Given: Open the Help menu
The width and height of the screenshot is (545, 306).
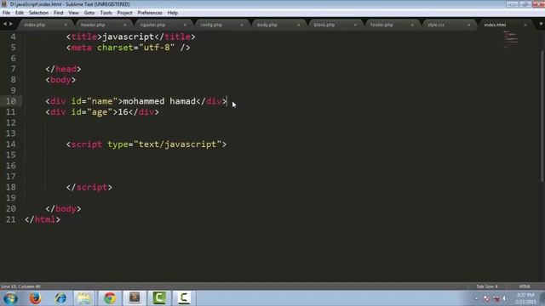Looking at the screenshot, I should click(172, 13).
